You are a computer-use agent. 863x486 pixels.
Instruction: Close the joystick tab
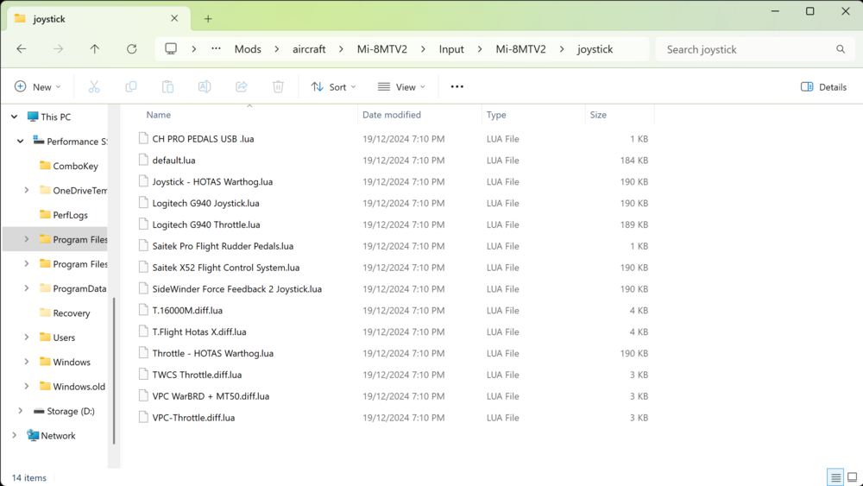pyautogui.click(x=174, y=18)
